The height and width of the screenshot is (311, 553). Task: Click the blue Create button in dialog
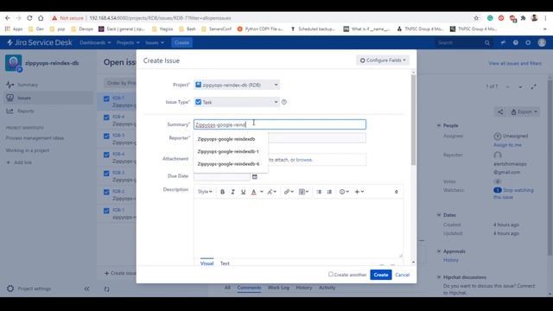tap(381, 275)
